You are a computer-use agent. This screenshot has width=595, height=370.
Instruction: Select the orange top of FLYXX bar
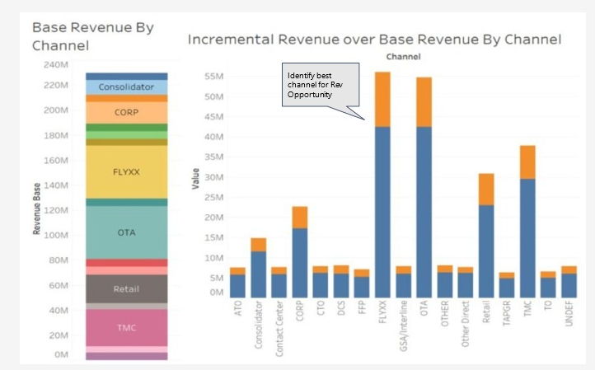pos(382,99)
